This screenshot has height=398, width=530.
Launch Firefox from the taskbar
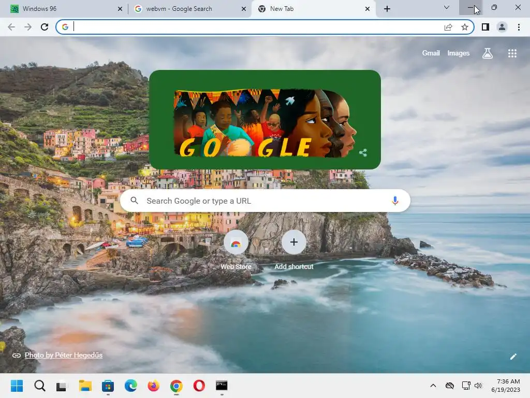[x=153, y=386]
